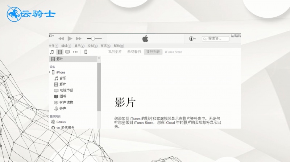The width and height of the screenshot is (290, 162).
Task: Show more libraries with ellipsis icon
Action: (x=75, y=52)
